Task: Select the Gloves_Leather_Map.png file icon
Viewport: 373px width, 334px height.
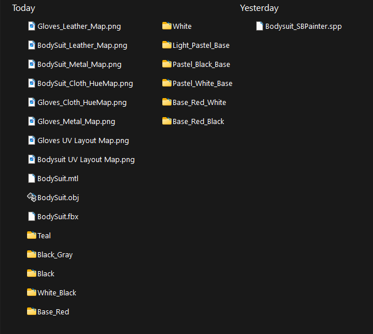Action: (32, 26)
